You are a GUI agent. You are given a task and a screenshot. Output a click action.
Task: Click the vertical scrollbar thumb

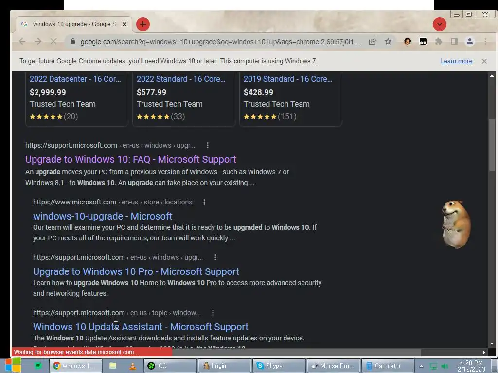coord(492,145)
